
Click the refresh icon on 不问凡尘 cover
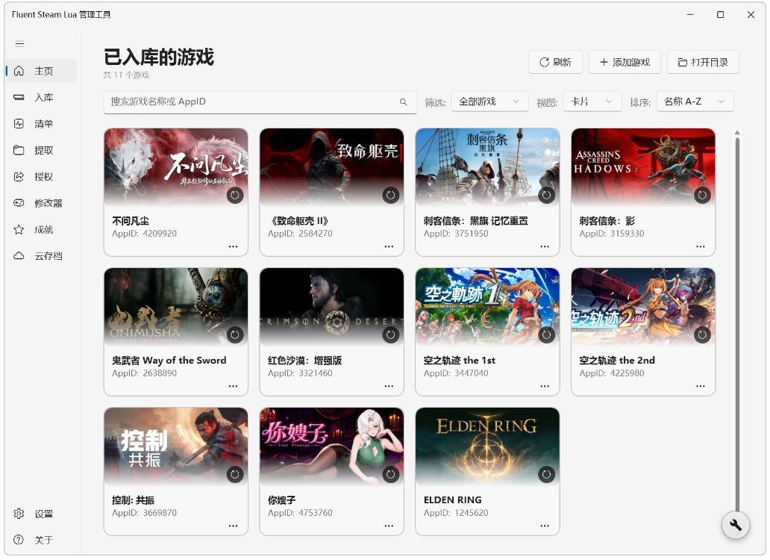235,196
